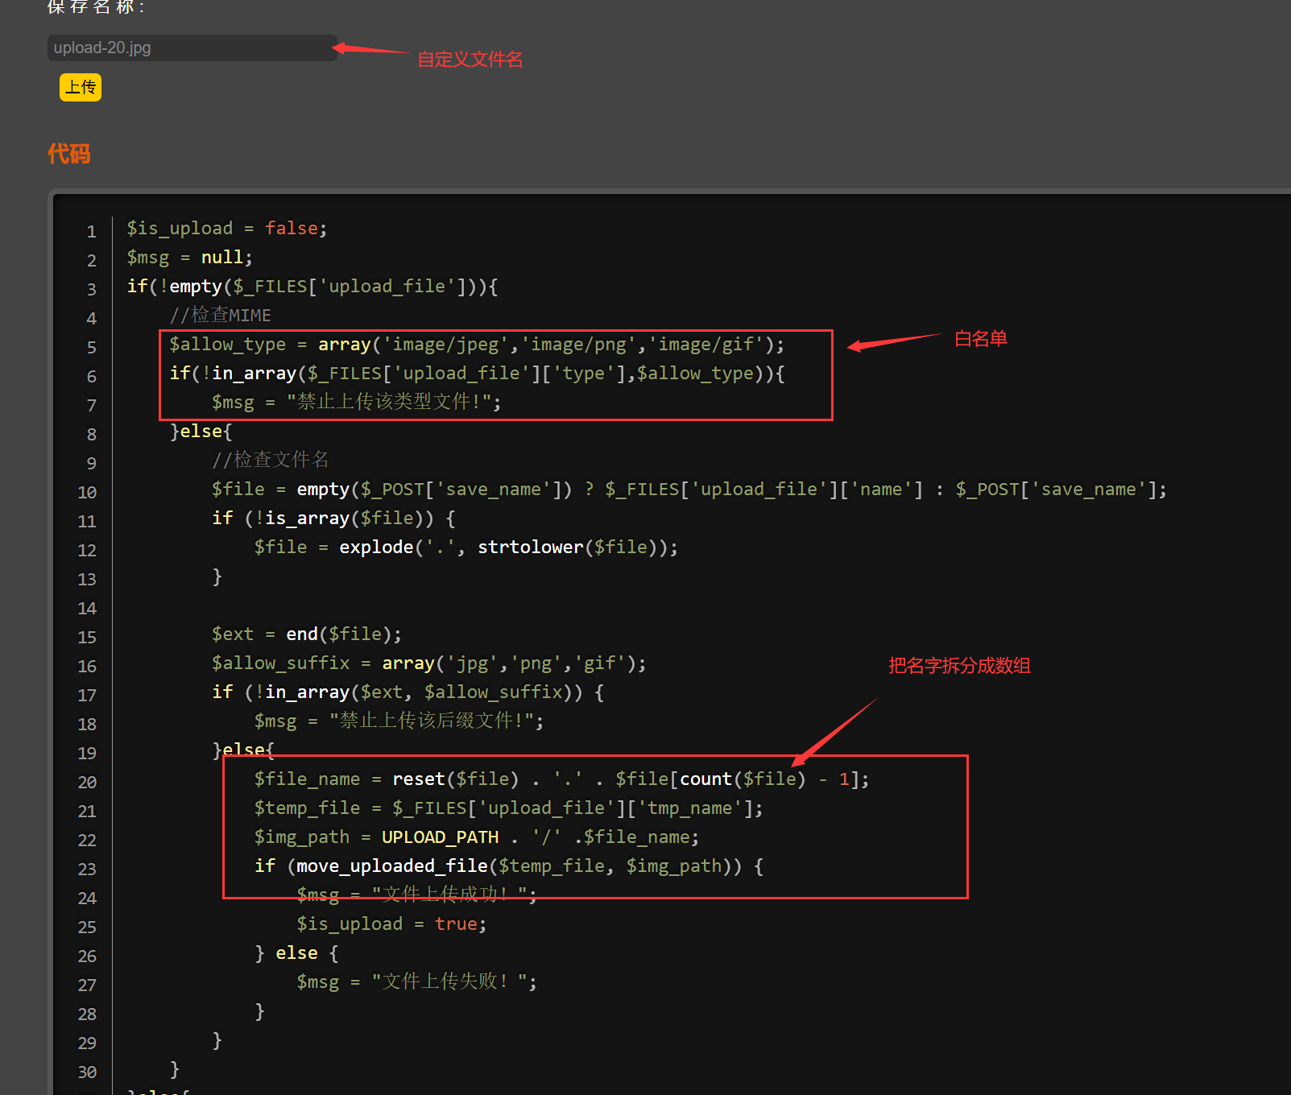Click line "if (!in_array($ext, $allow_suffix))"
The image size is (1291, 1095).
tap(408, 692)
